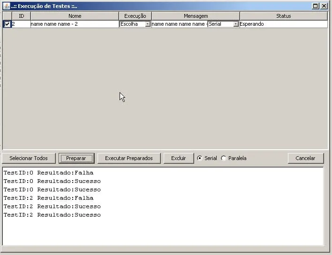This screenshot has height=255, width=332.
Task: Maximize the Execução de Testes window
Action: pyautogui.click(x=315, y=6)
